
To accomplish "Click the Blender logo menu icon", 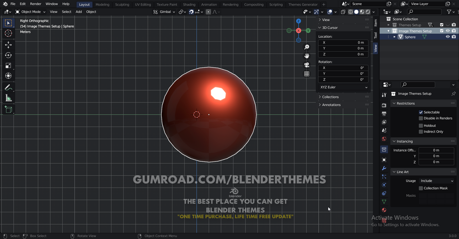I will coord(5,4).
